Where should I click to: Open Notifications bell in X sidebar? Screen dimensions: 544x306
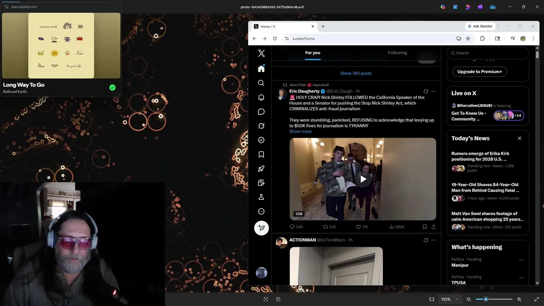261,97
